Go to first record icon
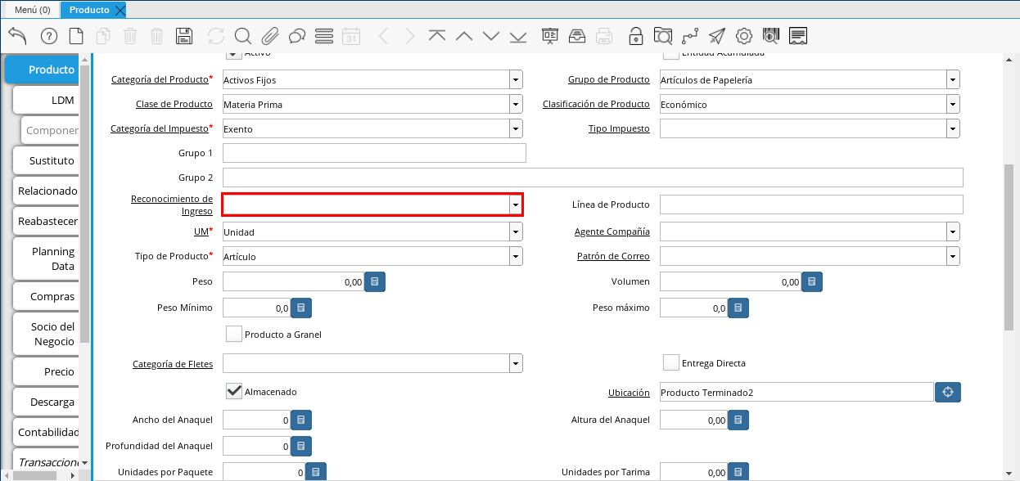Viewport: 1020px width, 481px height. (437, 36)
